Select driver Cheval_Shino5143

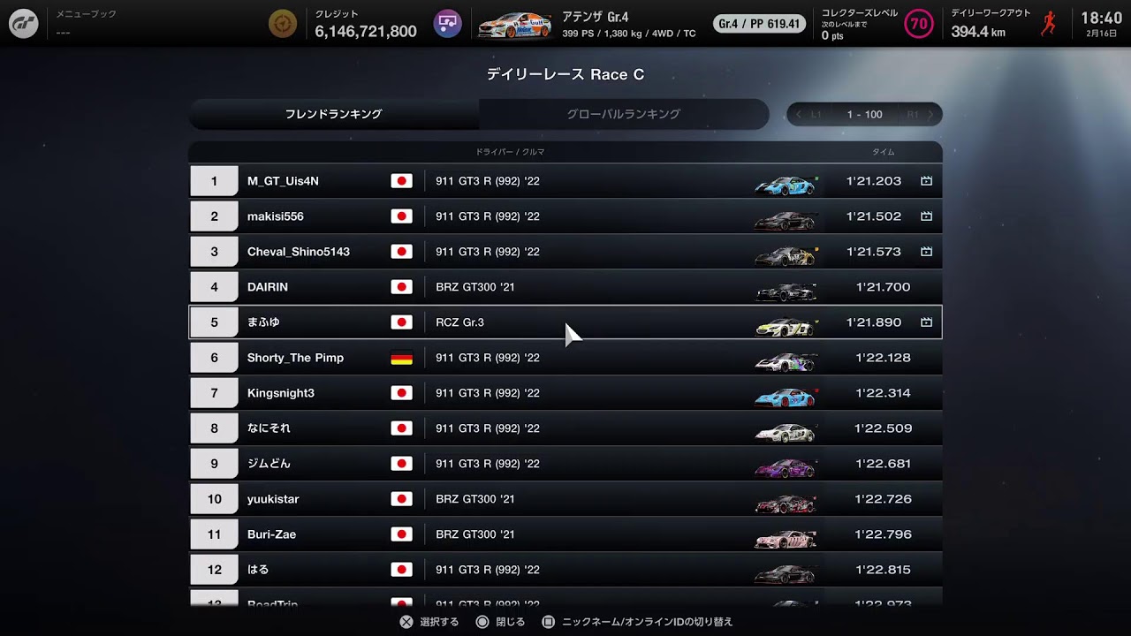tap(299, 252)
